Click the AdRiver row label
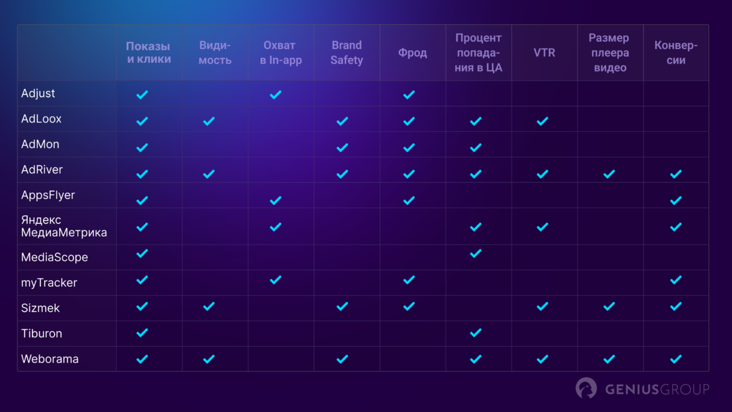This screenshot has height=412, width=732. [x=42, y=169]
